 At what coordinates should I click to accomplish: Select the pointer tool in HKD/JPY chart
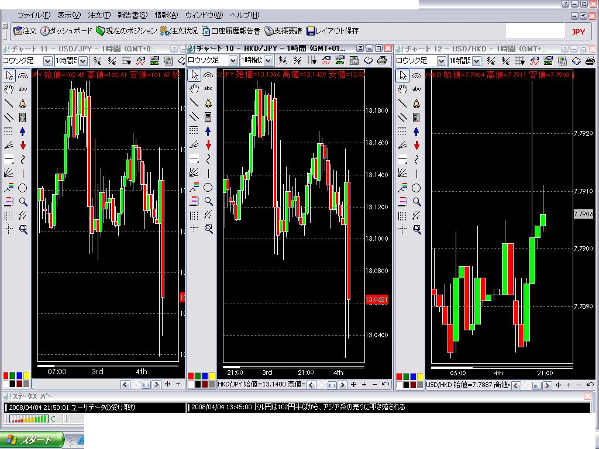point(195,74)
